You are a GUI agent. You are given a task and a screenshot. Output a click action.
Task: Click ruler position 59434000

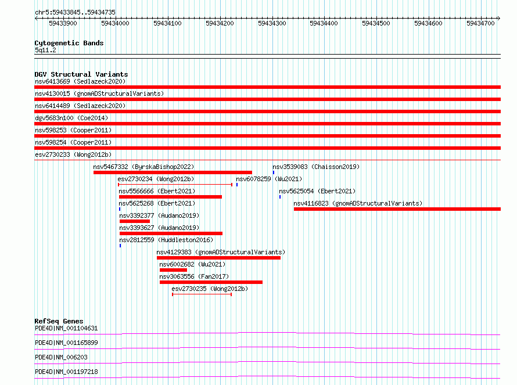click(x=115, y=23)
